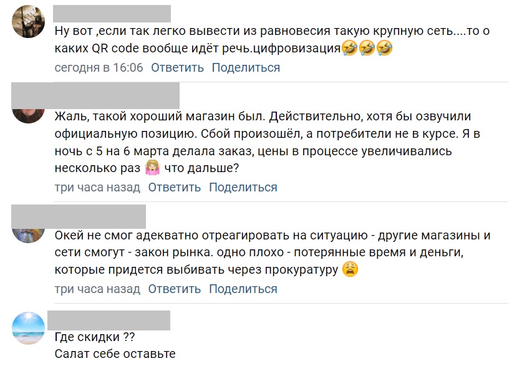Share the QR code цифровизация comment
The height and width of the screenshot is (366, 522).
point(246,67)
